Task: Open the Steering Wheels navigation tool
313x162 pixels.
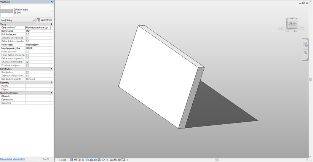Action: pos(305,44)
